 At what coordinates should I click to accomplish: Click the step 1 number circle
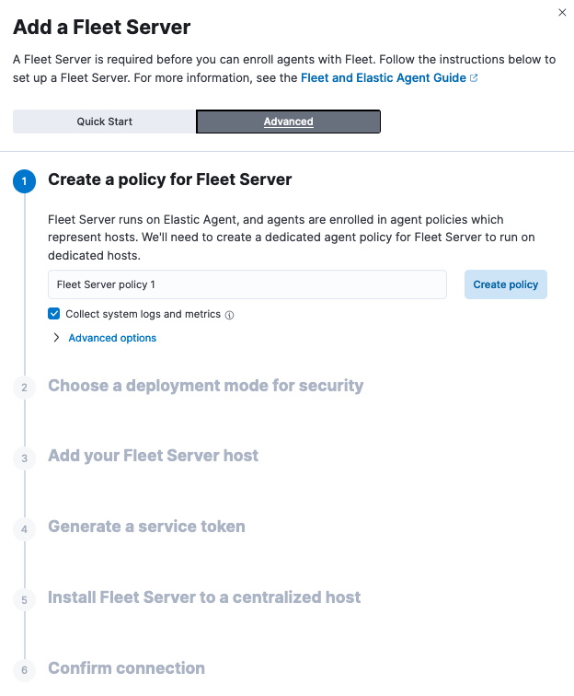[x=25, y=181]
